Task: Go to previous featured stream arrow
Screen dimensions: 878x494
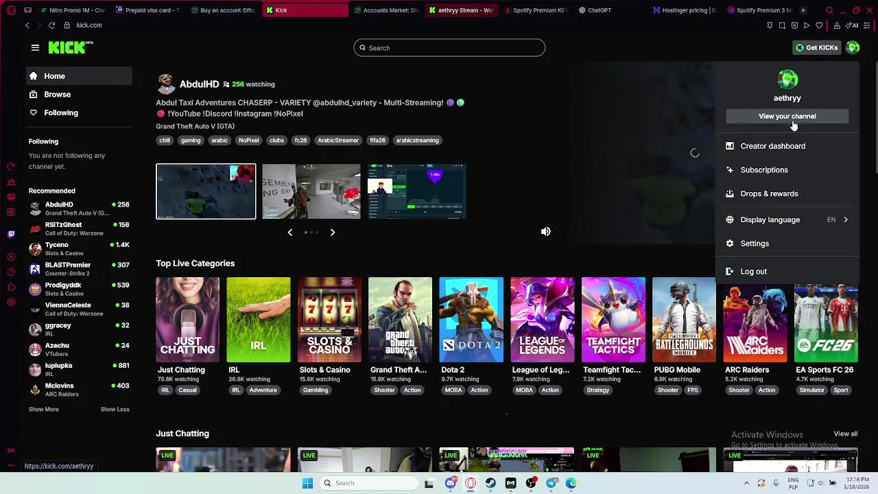Action: [290, 233]
